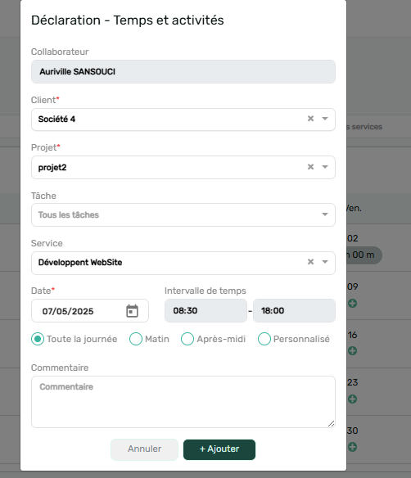Clear the Développent WebSite service selection
The width and height of the screenshot is (411, 478).
pos(310,262)
